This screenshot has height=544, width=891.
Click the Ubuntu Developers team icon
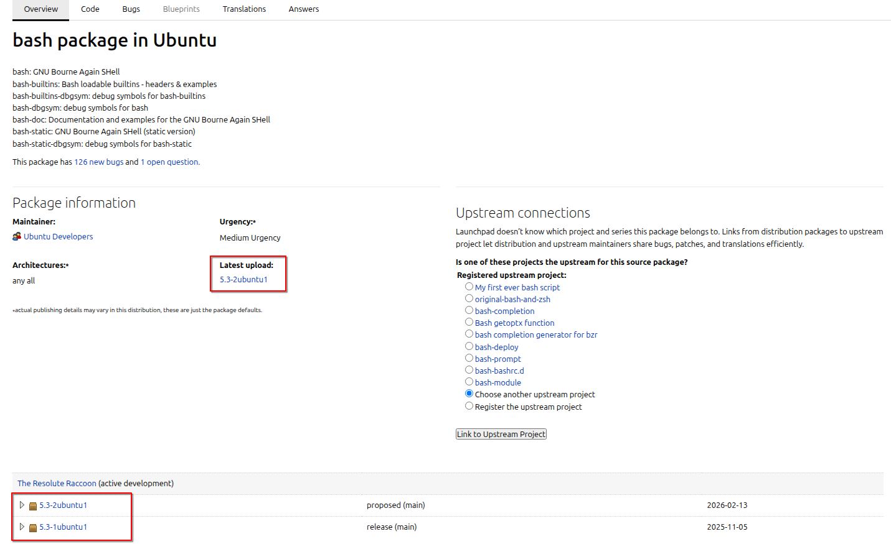(x=17, y=237)
